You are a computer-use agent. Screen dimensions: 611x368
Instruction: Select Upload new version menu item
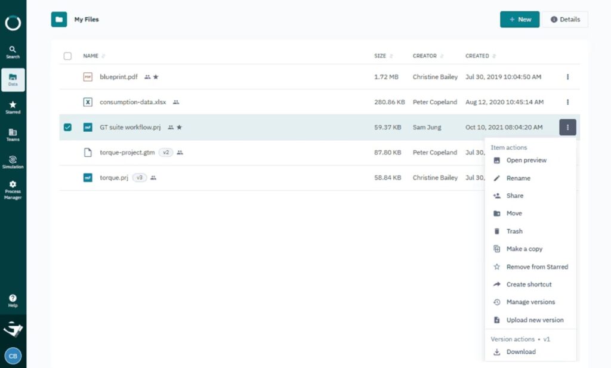point(530,320)
